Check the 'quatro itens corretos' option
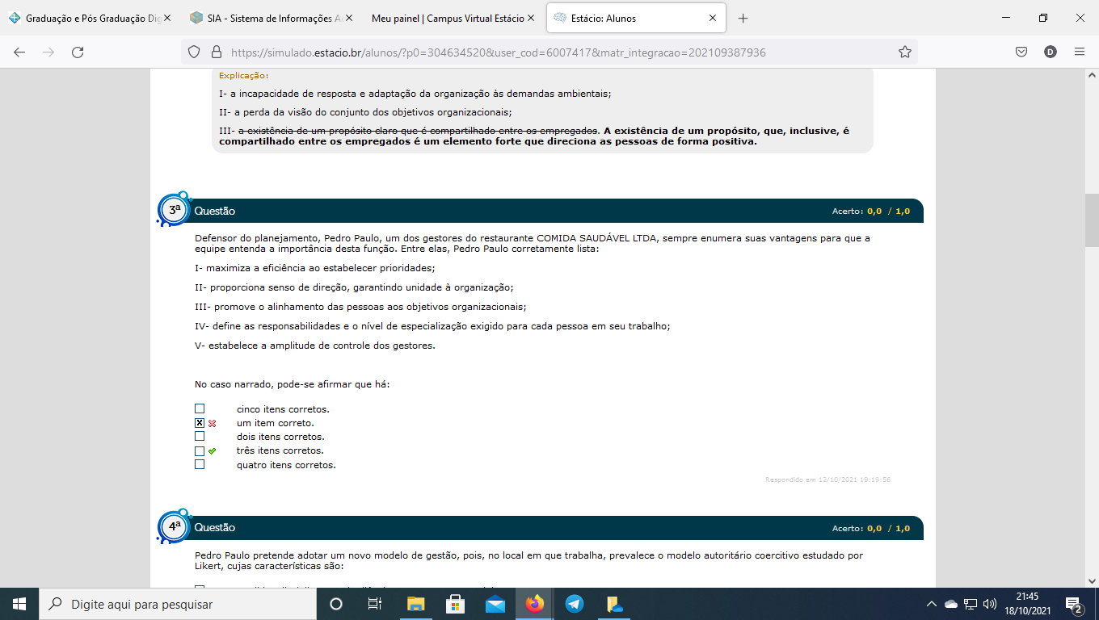The height and width of the screenshot is (620, 1099). point(200,465)
